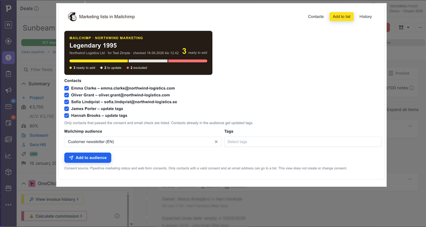
Task: Open the Invoice tab
Action: click(x=399, y=73)
